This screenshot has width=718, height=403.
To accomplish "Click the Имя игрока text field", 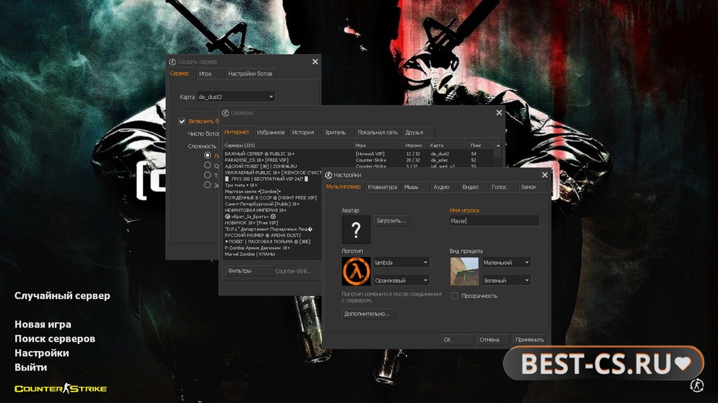I will click(495, 221).
